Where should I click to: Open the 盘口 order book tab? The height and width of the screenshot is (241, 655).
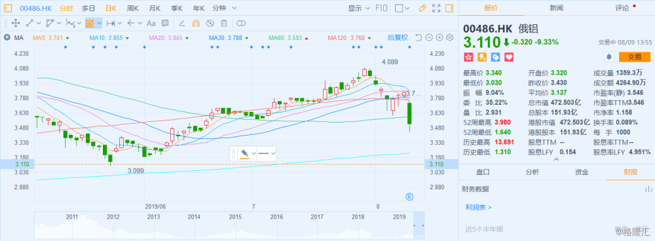(x=483, y=172)
